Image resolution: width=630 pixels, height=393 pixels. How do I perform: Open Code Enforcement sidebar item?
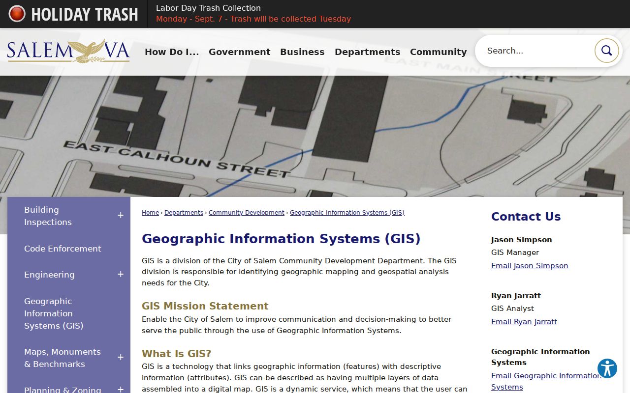click(x=63, y=249)
